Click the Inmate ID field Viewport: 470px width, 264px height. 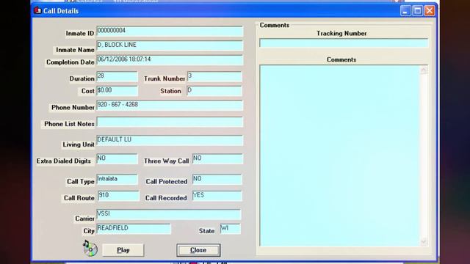pos(170,32)
